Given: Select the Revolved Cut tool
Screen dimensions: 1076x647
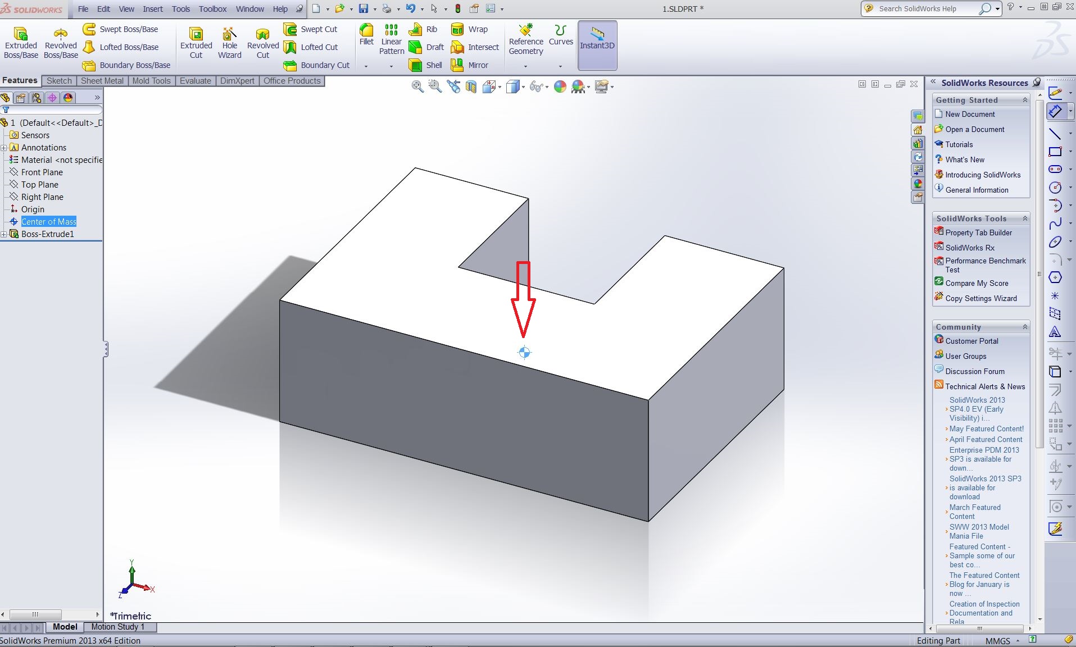Looking at the screenshot, I should (262, 43).
